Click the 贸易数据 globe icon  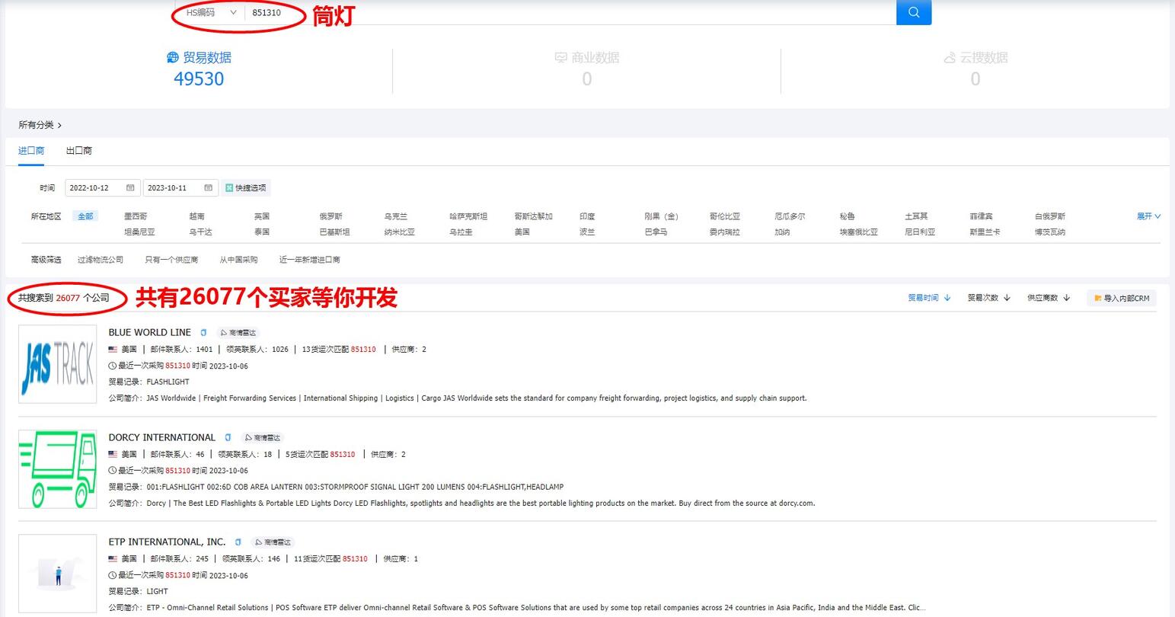pyautogui.click(x=173, y=58)
